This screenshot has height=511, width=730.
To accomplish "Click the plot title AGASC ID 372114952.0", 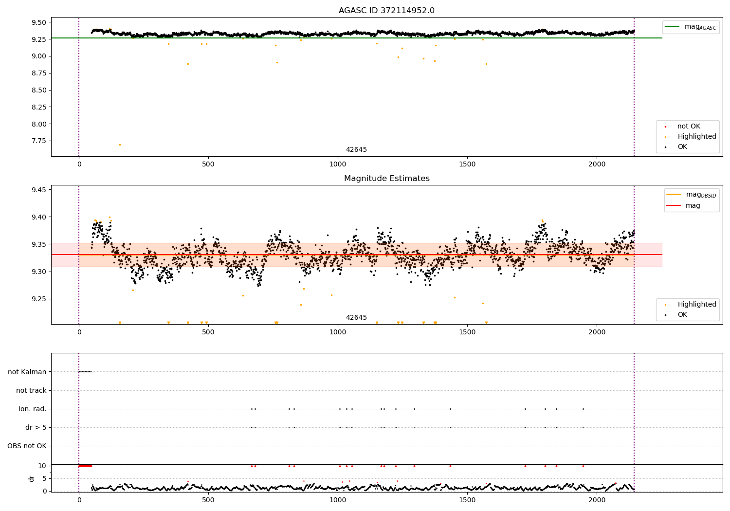I will pyautogui.click(x=386, y=11).
